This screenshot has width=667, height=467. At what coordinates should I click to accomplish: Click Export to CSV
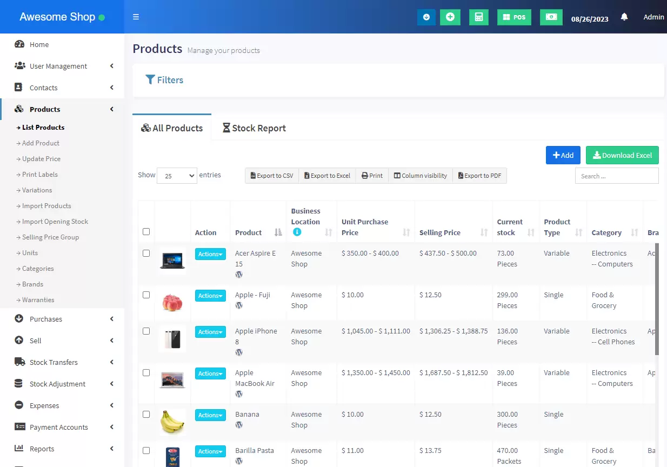coord(272,176)
